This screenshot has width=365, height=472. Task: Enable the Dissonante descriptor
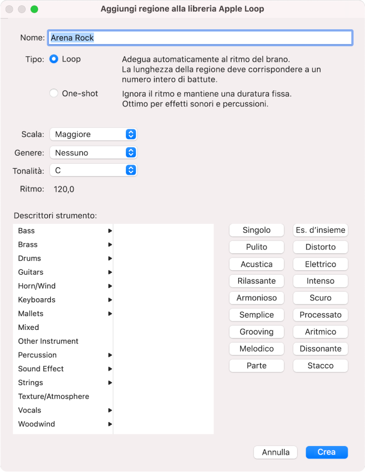[321, 349]
